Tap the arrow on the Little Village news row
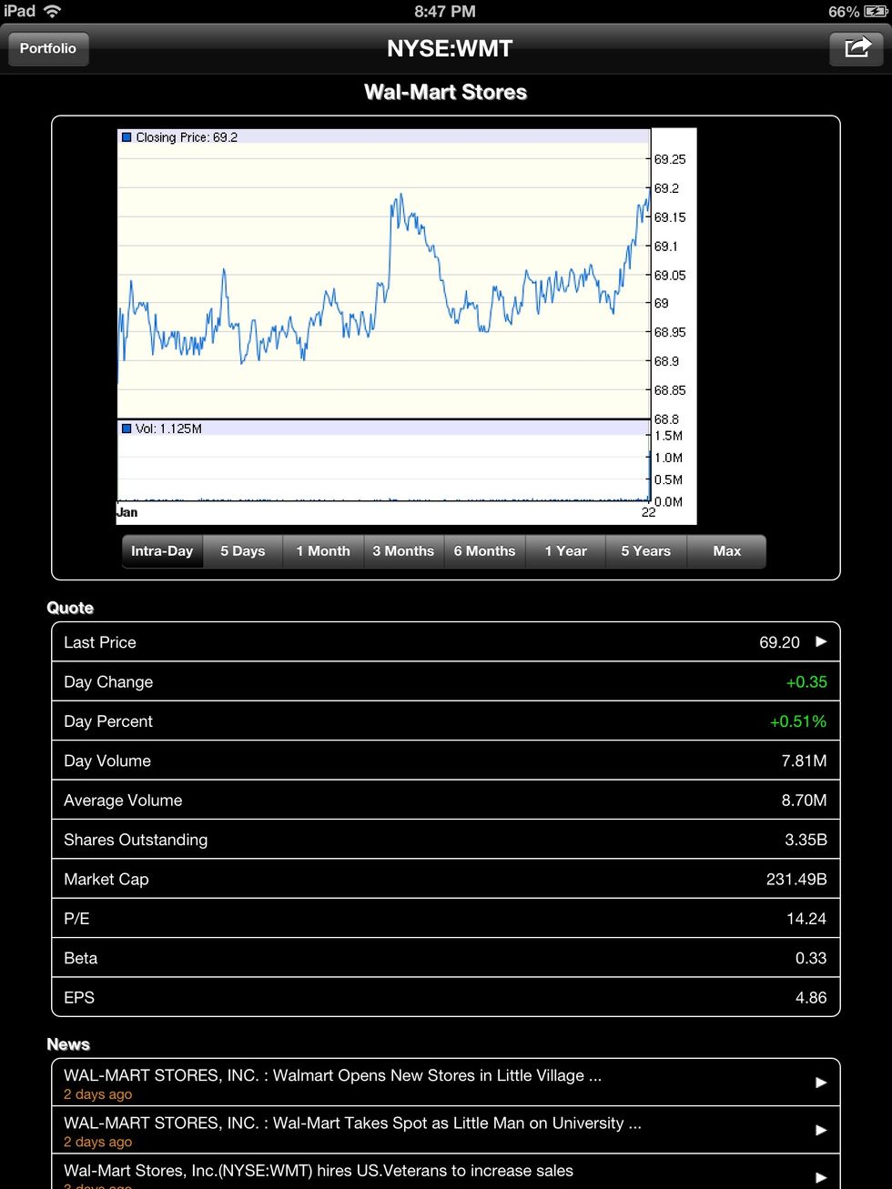Screen dimensions: 892x1189 click(x=821, y=1083)
